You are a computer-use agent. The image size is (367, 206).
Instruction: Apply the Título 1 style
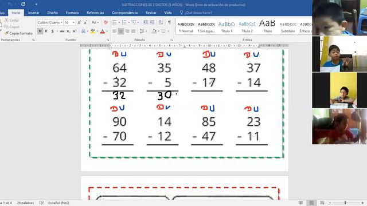(x=227, y=27)
